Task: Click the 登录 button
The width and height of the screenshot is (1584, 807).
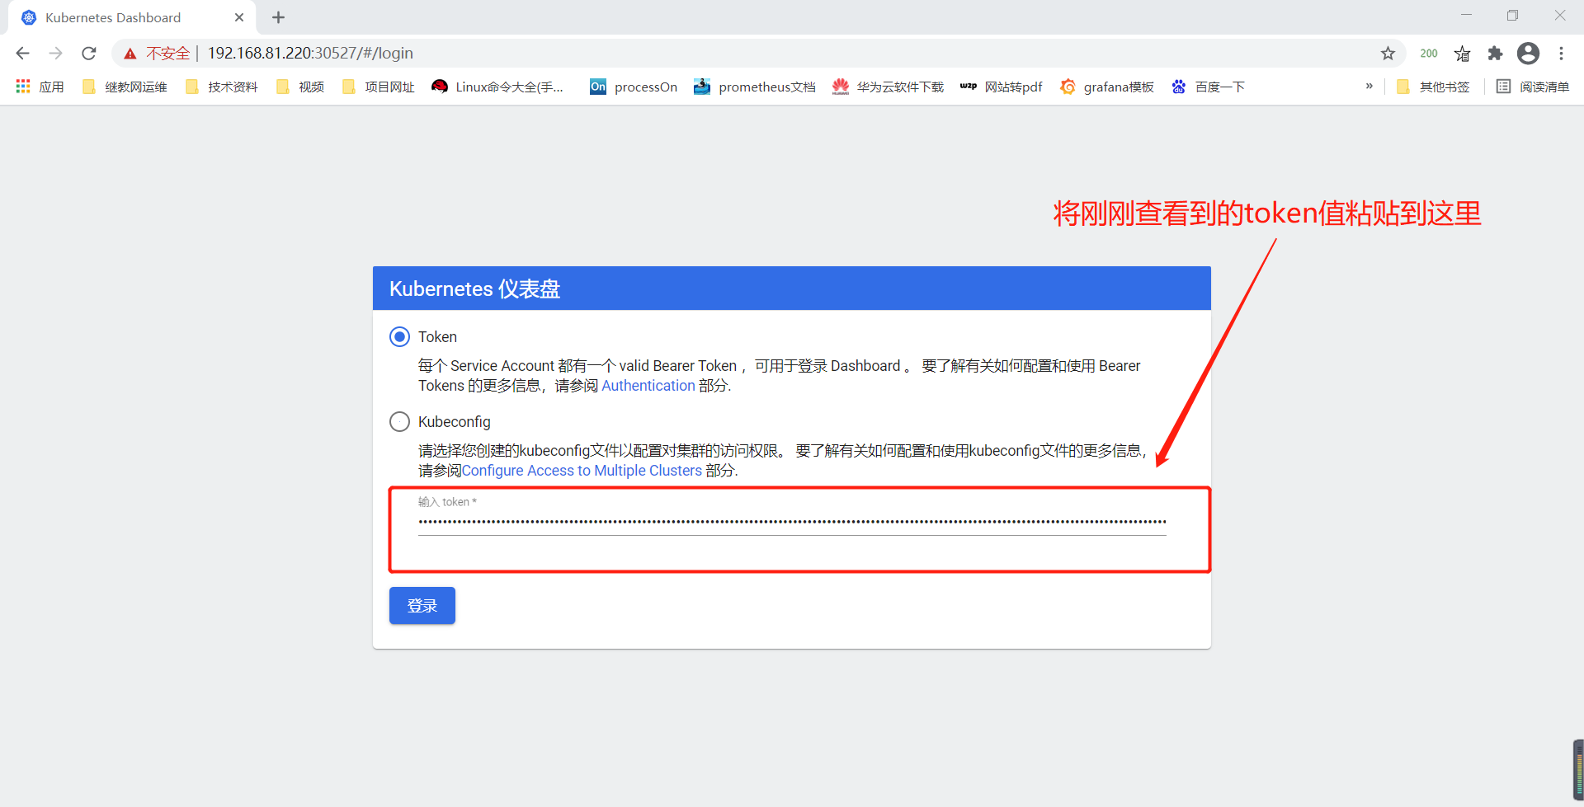Action: pyautogui.click(x=422, y=605)
